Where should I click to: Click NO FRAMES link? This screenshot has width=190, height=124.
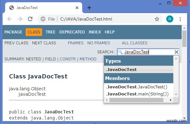pyautogui.click(x=99, y=43)
